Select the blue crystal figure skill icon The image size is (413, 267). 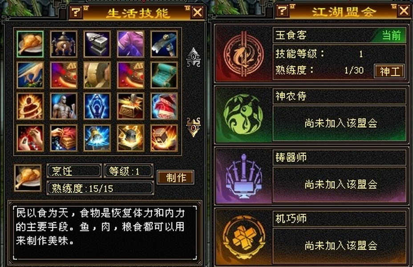97,106
